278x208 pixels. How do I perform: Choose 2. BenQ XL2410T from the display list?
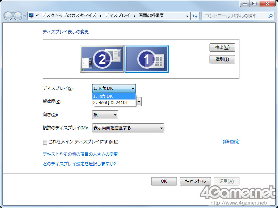coord(114,103)
